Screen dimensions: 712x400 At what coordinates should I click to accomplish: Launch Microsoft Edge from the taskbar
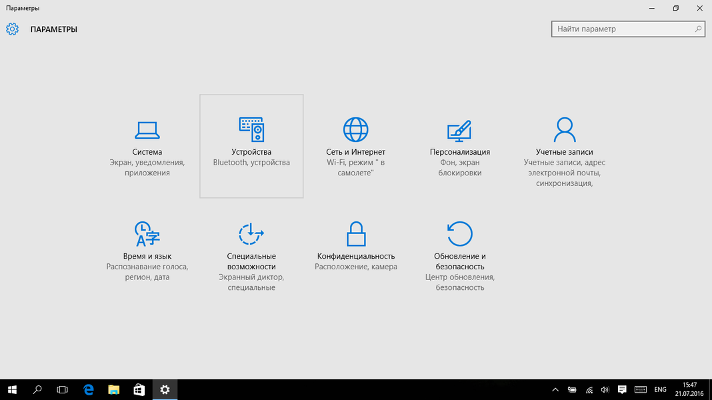pyautogui.click(x=88, y=389)
